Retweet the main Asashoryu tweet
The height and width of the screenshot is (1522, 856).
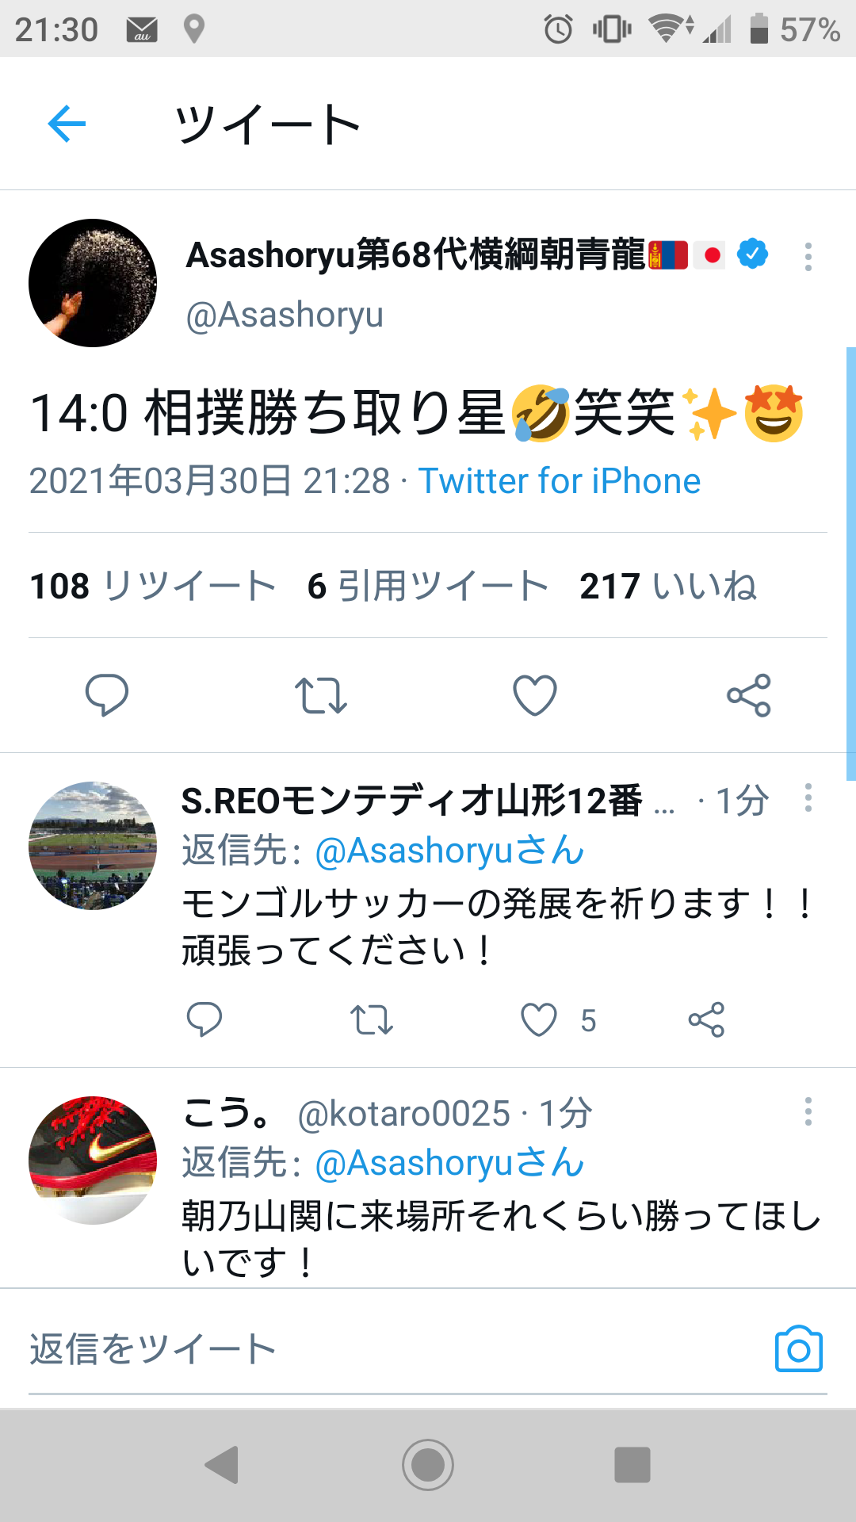click(321, 695)
